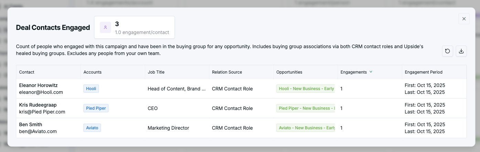Sort by the Contact column header

[27, 72]
